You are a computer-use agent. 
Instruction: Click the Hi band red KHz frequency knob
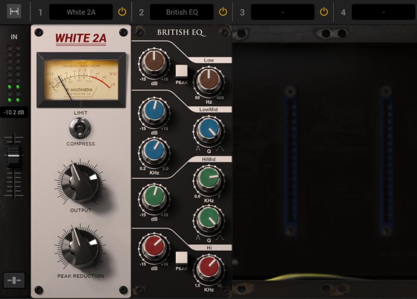coord(209,268)
